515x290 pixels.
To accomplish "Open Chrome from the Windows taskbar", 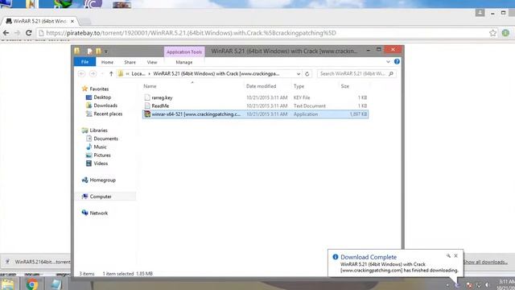I will 32,284.
